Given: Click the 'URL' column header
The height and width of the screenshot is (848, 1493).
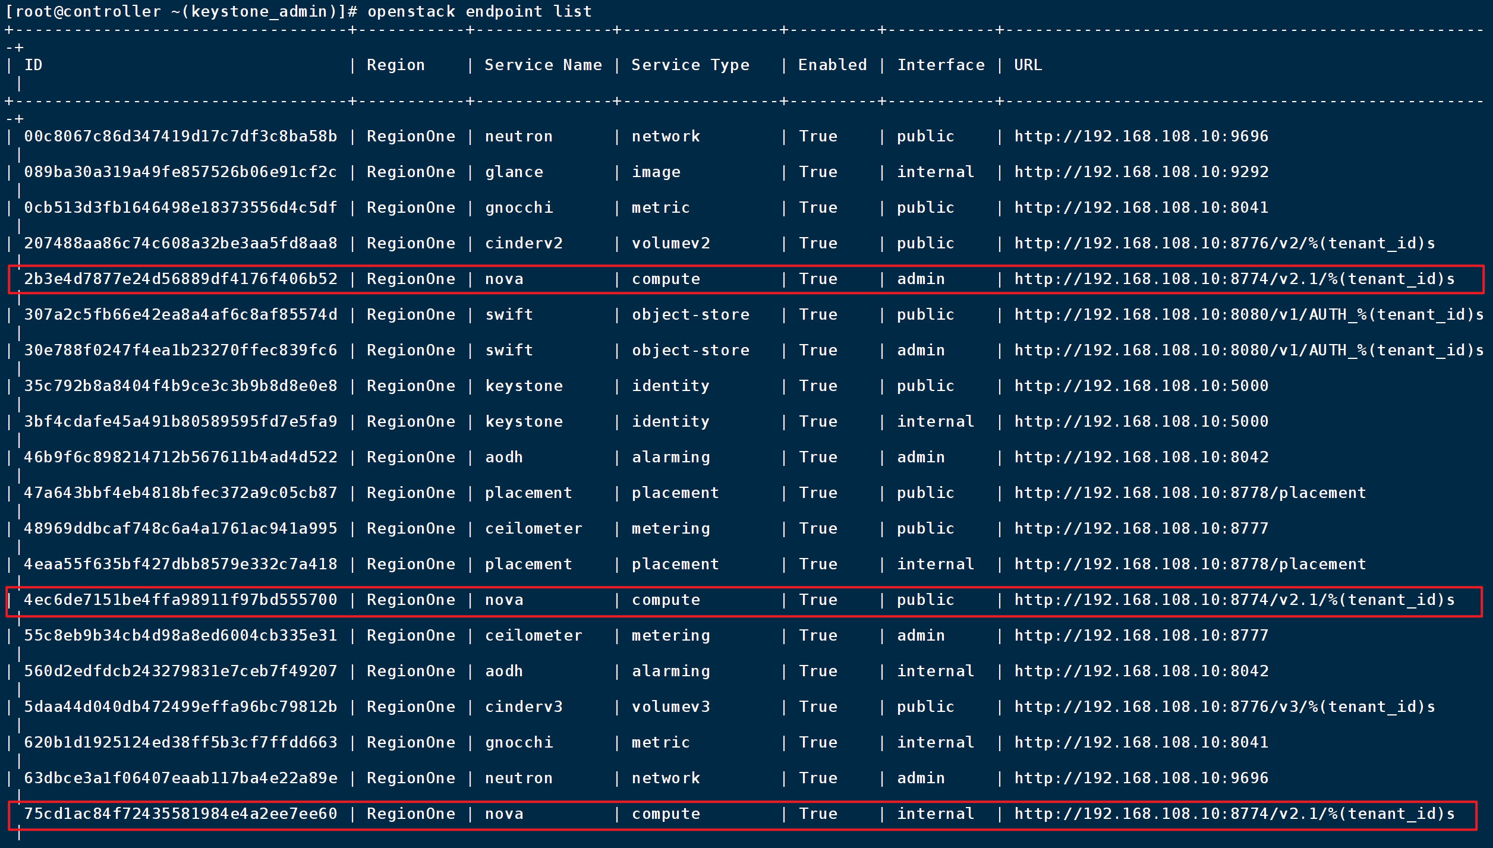Looking at the screenshot, I should (1028, 65).
